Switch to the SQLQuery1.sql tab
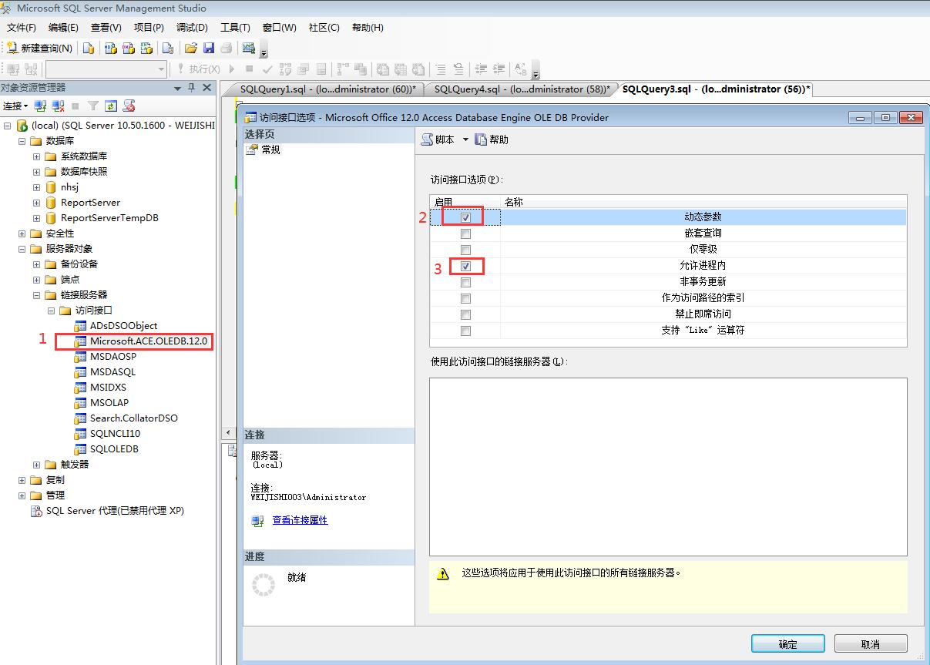 coord(327,89)
